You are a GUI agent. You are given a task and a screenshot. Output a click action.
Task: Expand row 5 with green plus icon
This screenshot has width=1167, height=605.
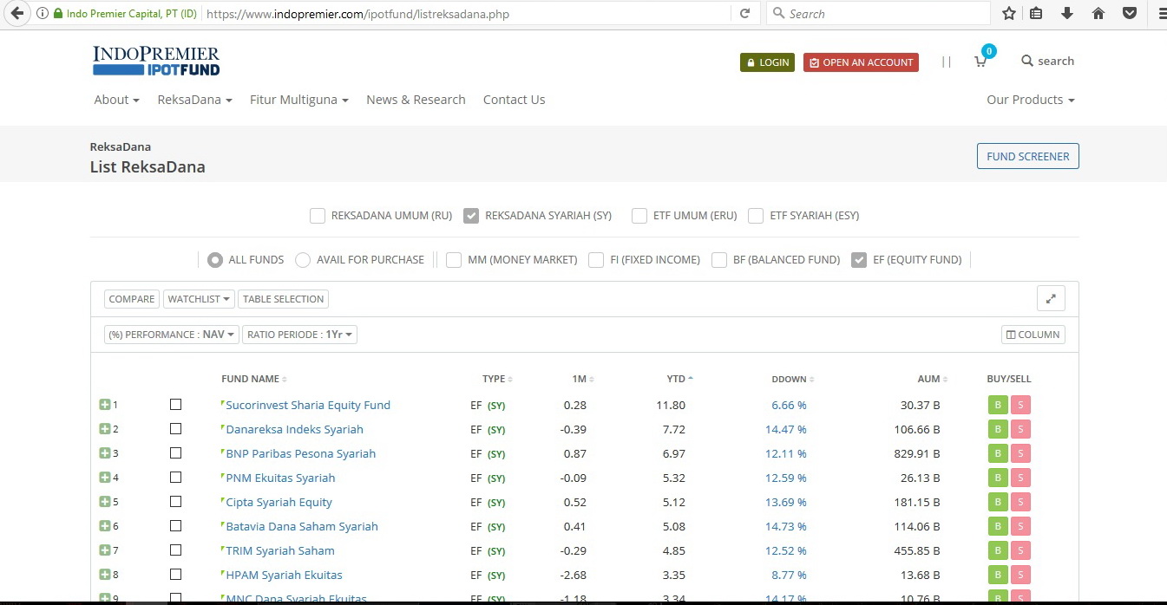point(104,502)
